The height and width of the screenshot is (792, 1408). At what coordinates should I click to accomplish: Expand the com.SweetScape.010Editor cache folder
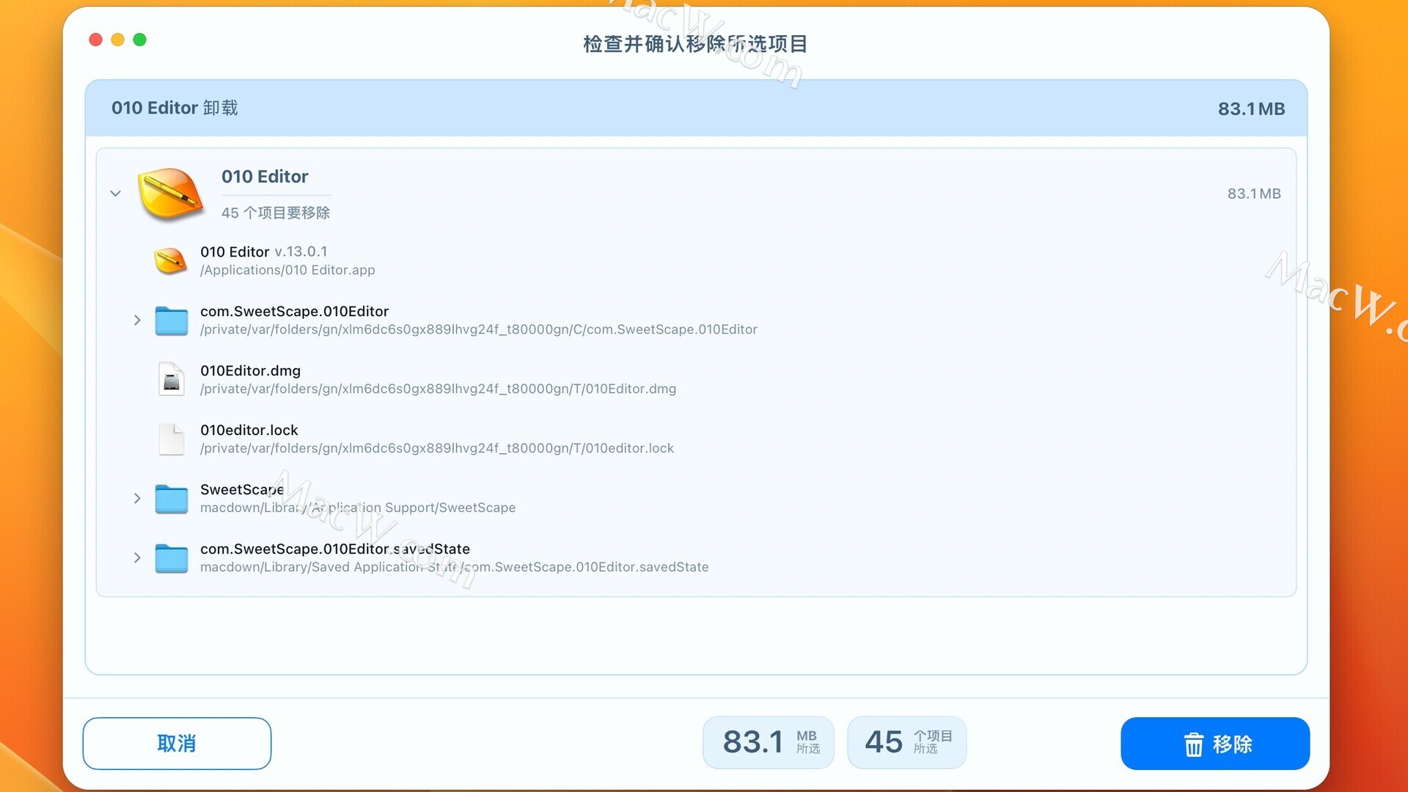(137, 320)
